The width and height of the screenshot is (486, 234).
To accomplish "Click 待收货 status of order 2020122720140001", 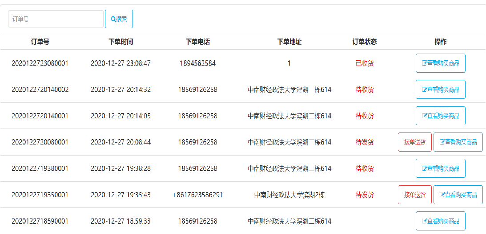I will tap(365, 116).
